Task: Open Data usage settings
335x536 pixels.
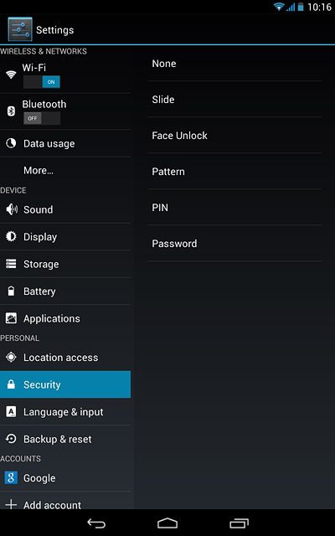Action: 65,143
